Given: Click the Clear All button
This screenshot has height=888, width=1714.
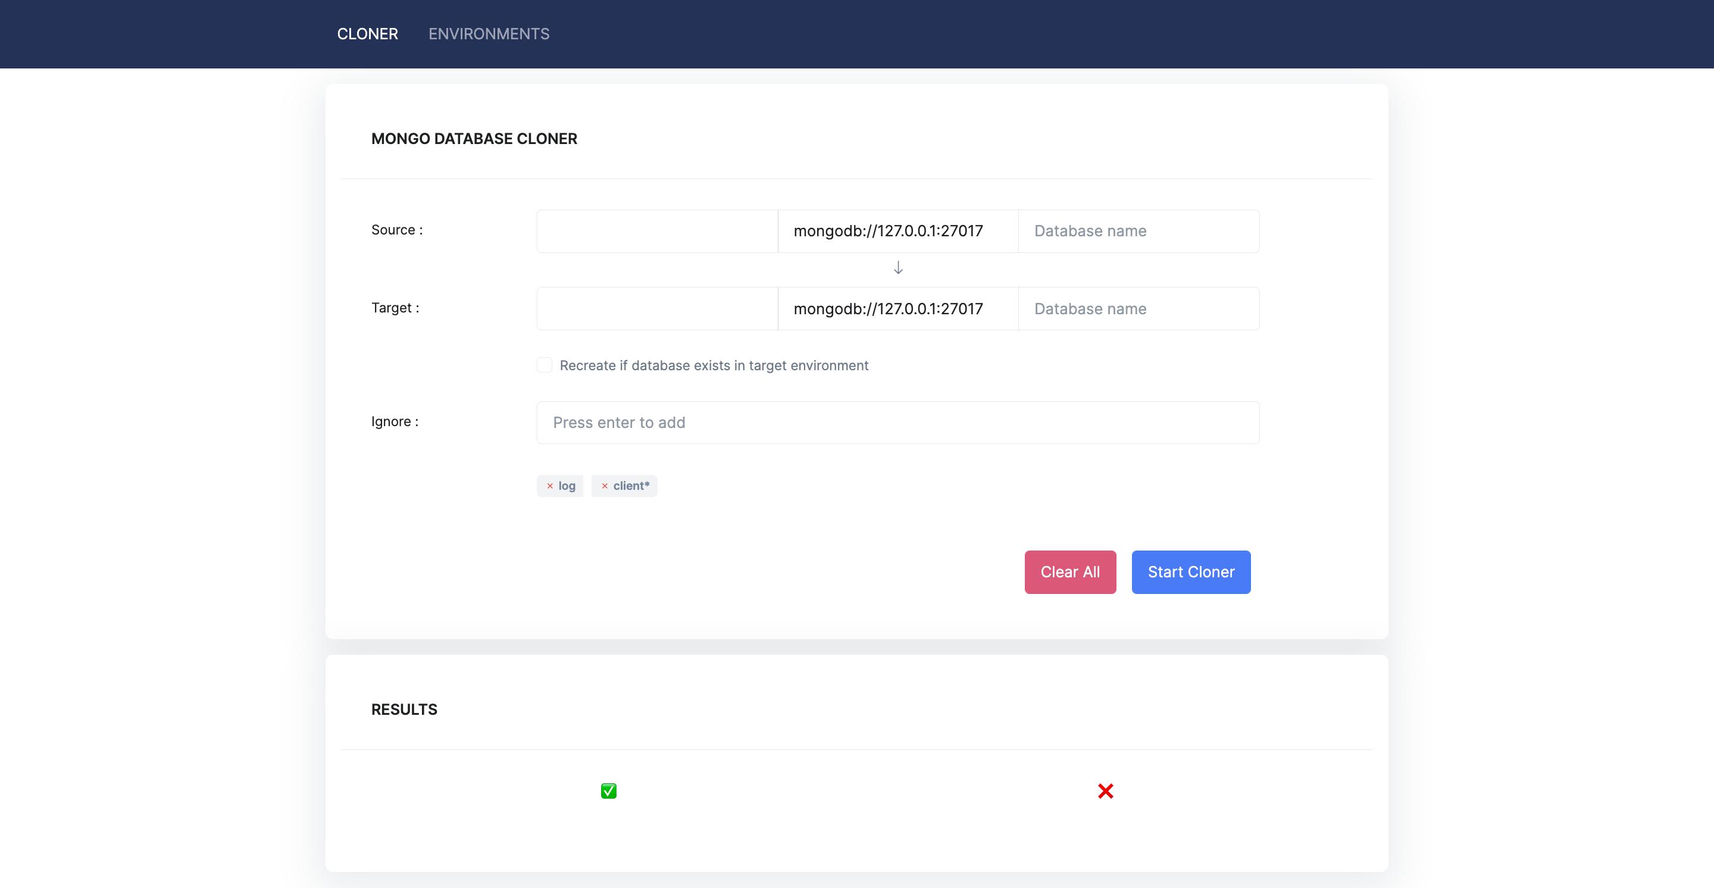Looking at the screenshot, I should coord(1070,572).
